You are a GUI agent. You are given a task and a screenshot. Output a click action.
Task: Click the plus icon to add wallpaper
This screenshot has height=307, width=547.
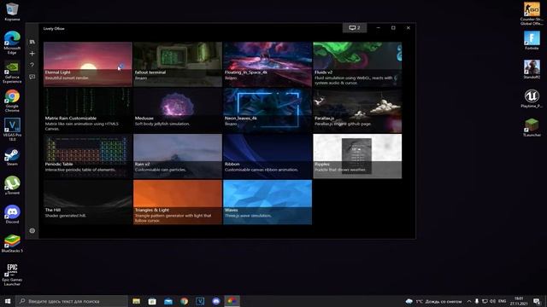32,53
